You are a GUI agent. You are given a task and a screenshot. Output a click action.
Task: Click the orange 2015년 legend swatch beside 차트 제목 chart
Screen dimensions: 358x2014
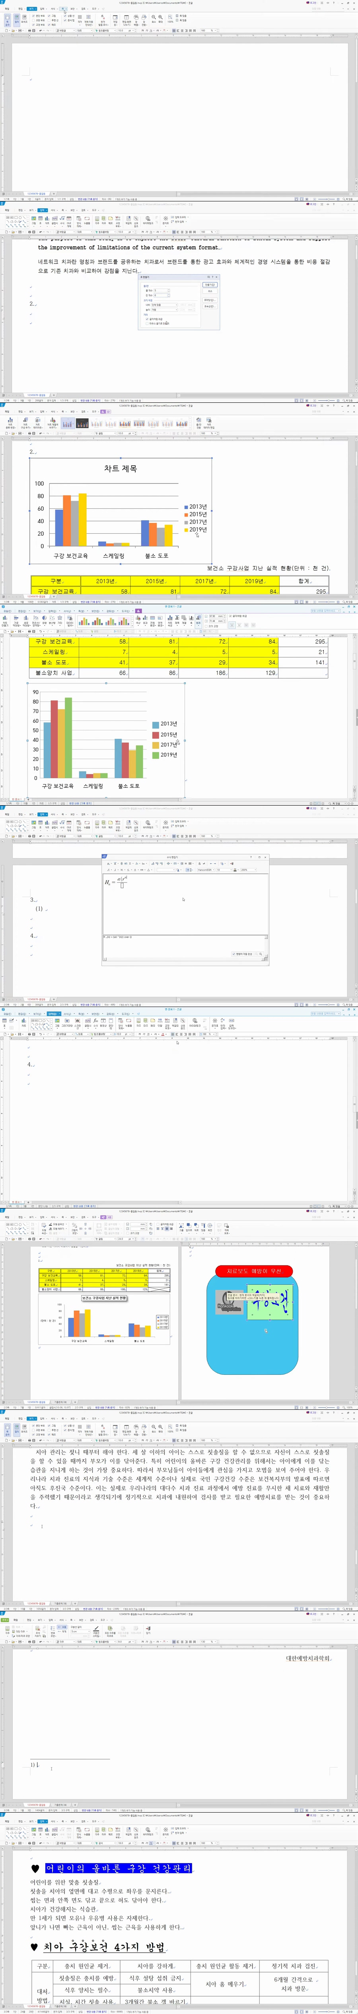click(186, 514)
